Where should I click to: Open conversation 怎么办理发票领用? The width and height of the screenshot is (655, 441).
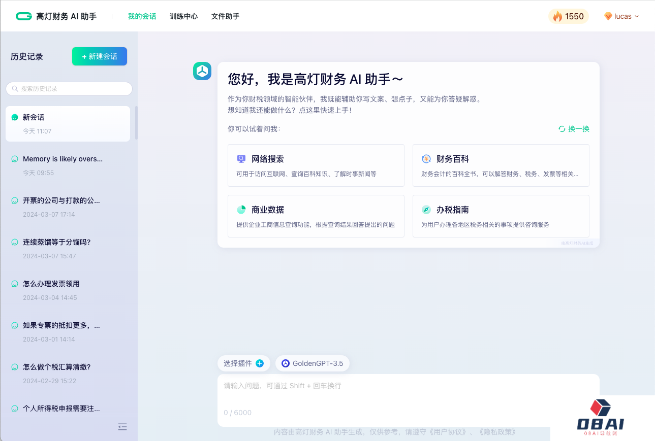(x=68, y=290)
